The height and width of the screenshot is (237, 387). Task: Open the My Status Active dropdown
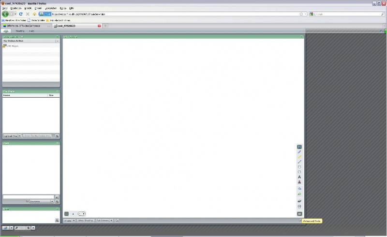58,41
